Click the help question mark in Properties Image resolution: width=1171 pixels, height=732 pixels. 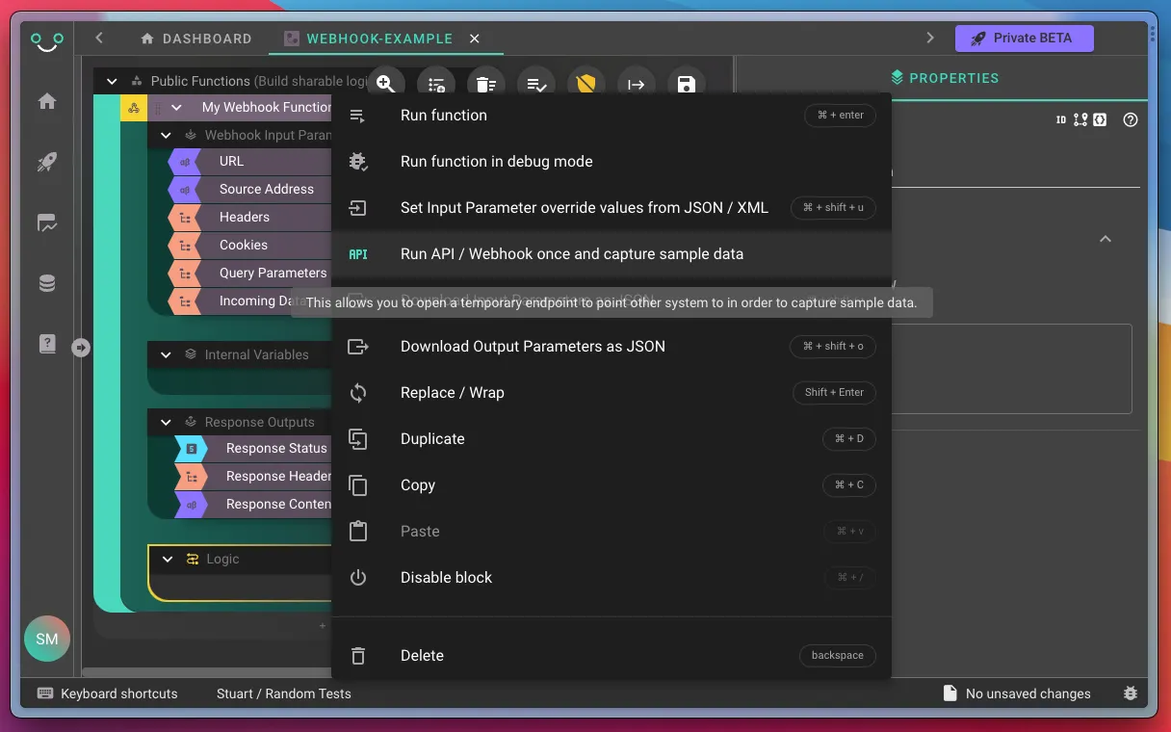pyautogui.click(x=1131, y=120)
